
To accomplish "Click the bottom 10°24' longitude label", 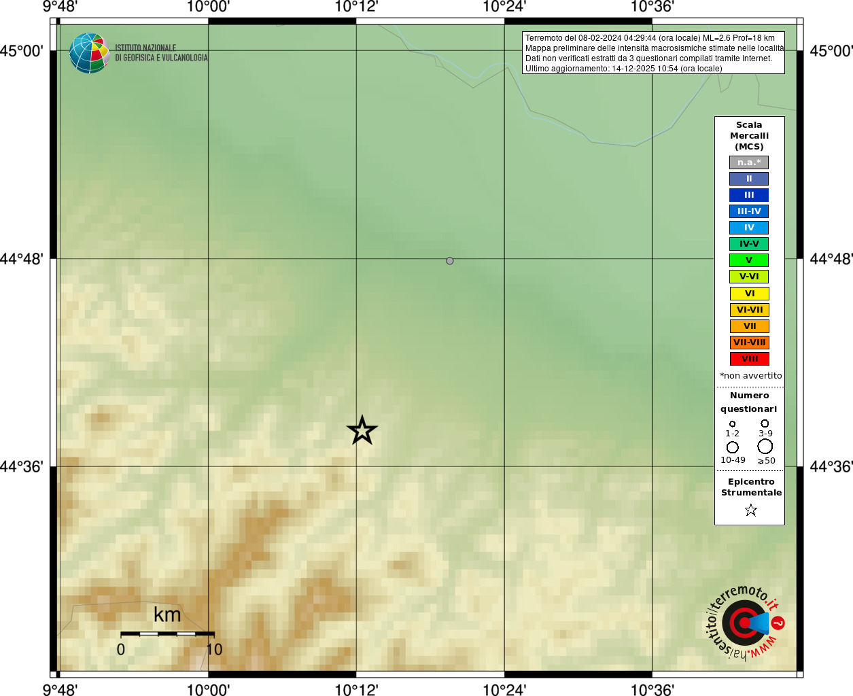I will [x=504, y=690].
